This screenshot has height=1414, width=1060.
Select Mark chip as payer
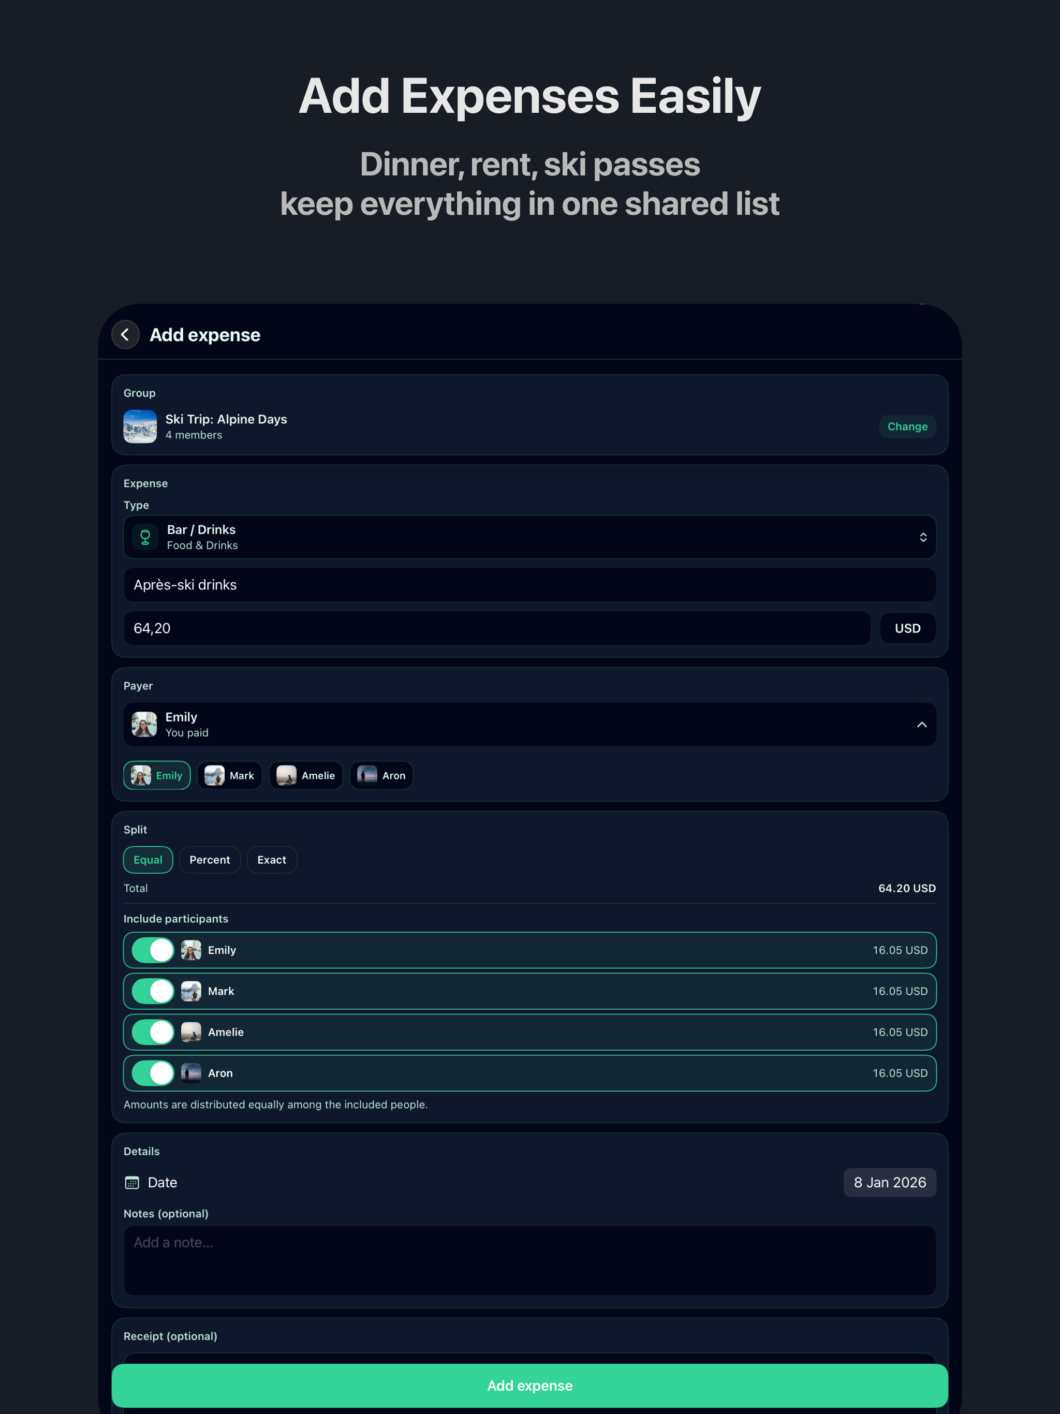click(x=229, y=775)
